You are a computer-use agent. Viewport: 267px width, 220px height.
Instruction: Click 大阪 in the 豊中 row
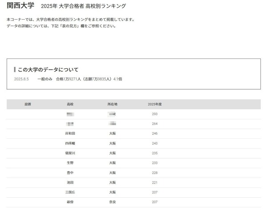point(113,173)
